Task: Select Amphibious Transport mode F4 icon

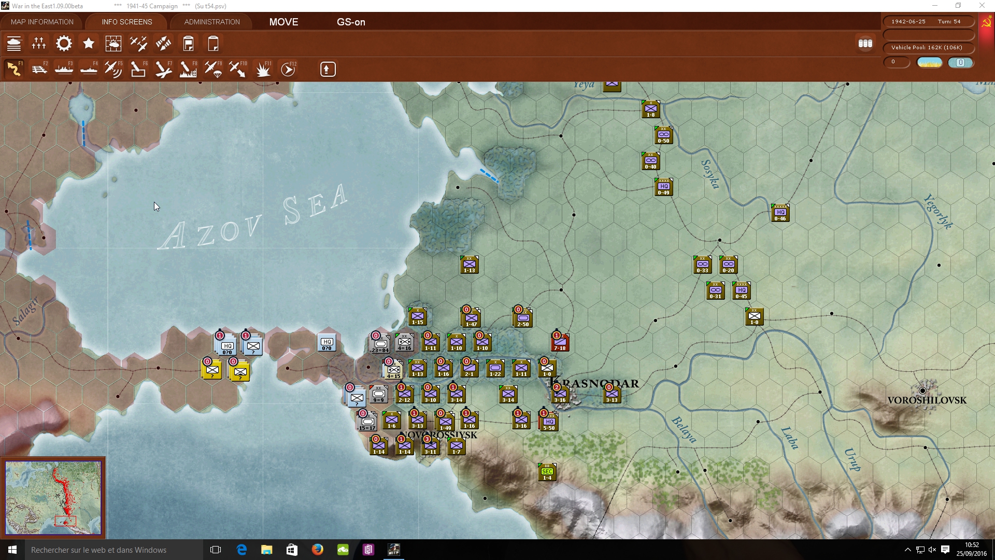Action: pos(89,69)
